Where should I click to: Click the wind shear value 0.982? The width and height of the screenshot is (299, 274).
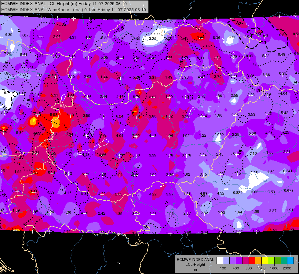(219, 135)
